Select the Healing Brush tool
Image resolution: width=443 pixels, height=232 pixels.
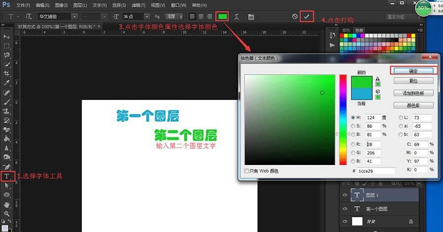pos(7,93)
